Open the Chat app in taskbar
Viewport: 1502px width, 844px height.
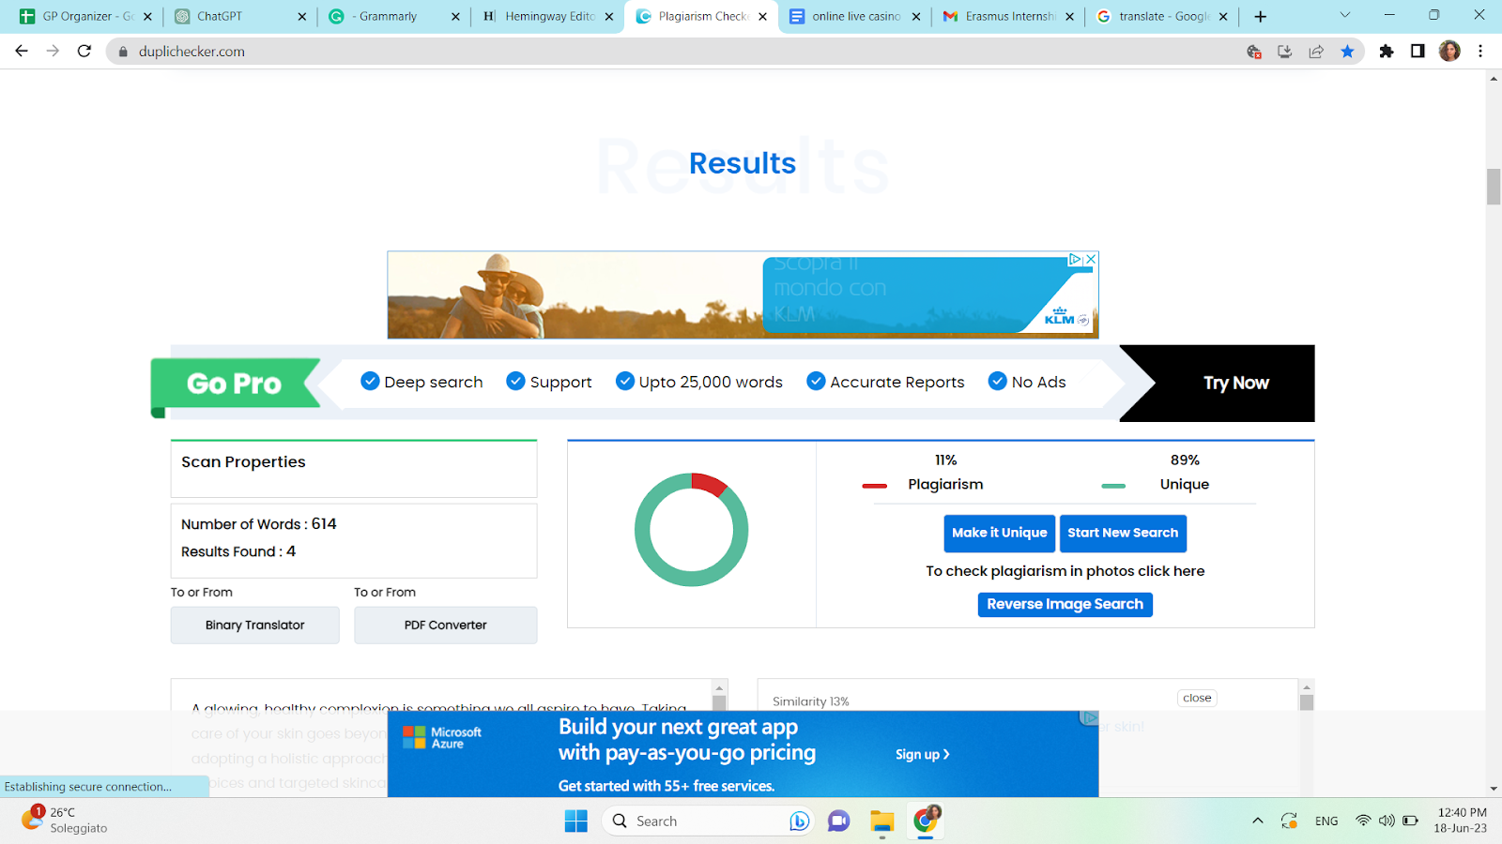tap(838, 821)
